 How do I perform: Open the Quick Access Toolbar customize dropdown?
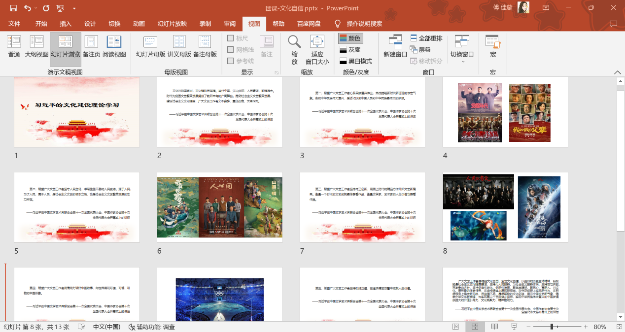74,8
